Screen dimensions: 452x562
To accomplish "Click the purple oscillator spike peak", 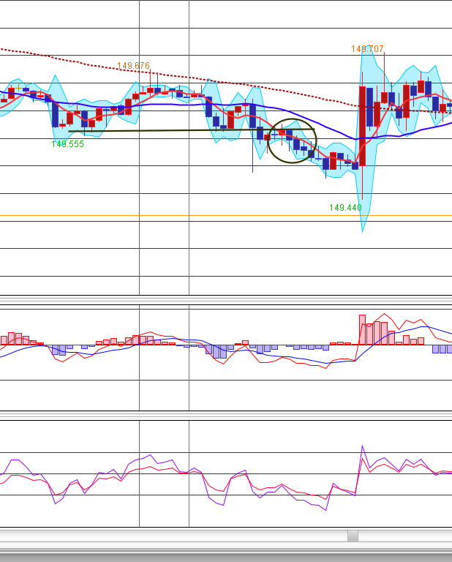I will (362, 446).
